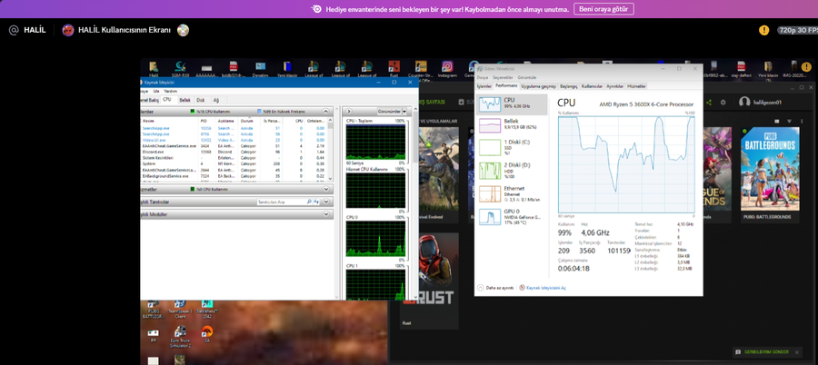818x365 pixels.
Task: Open İzle menu in Resource Monitor
Action: (x=156, y=91)
